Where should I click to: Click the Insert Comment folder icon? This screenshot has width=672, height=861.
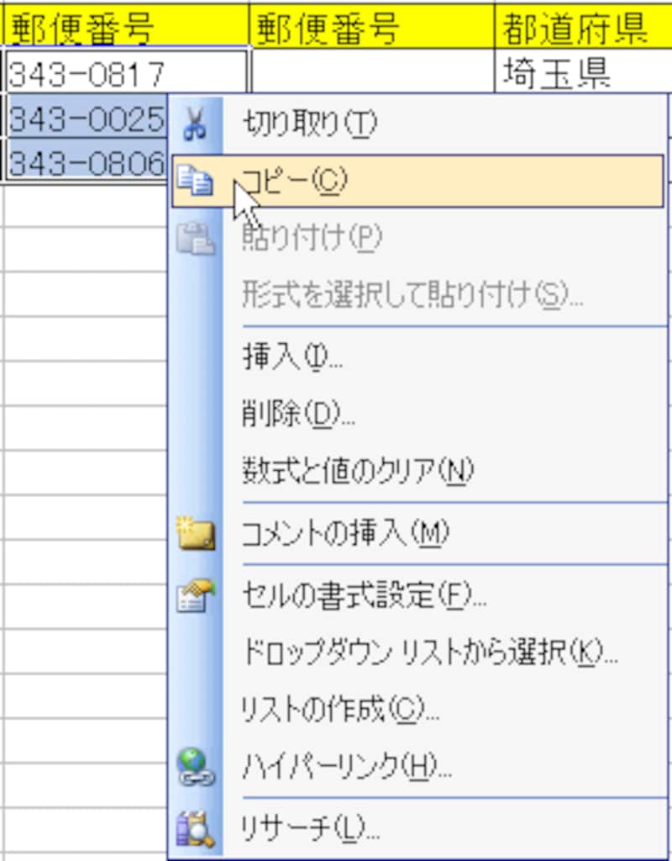(196, 534)
